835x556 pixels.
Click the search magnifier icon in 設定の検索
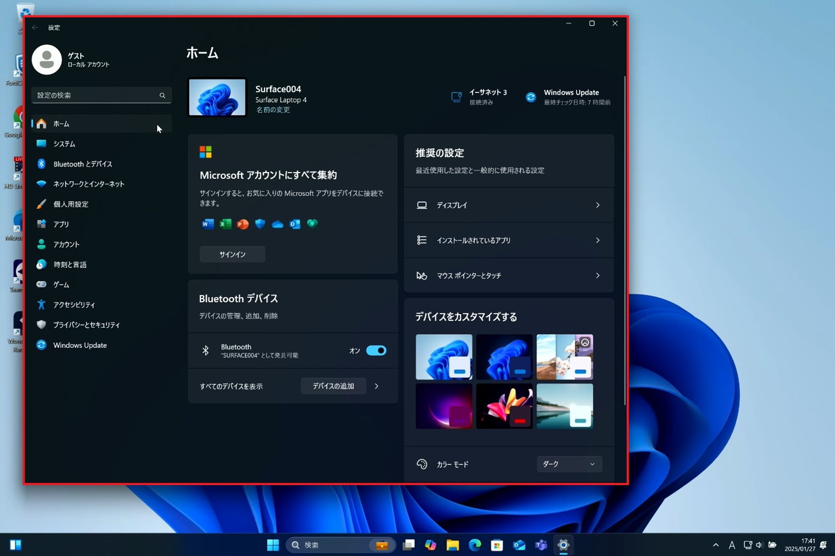[162, 95]
